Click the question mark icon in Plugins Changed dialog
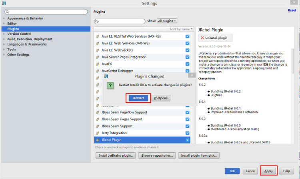Screen dimensions: 300x179 (x=110, y=86)
